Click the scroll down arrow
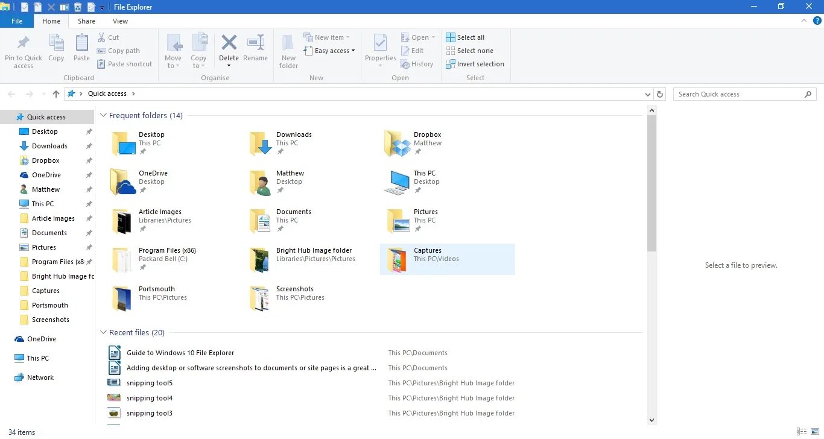This screenshot has width=824, height=439. point(651,420)
